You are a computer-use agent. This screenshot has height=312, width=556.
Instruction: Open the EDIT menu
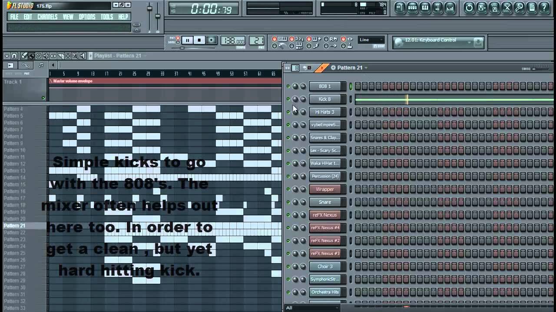coord(28,17)
